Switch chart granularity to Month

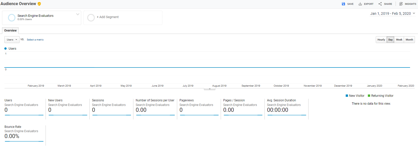[409, 40]
